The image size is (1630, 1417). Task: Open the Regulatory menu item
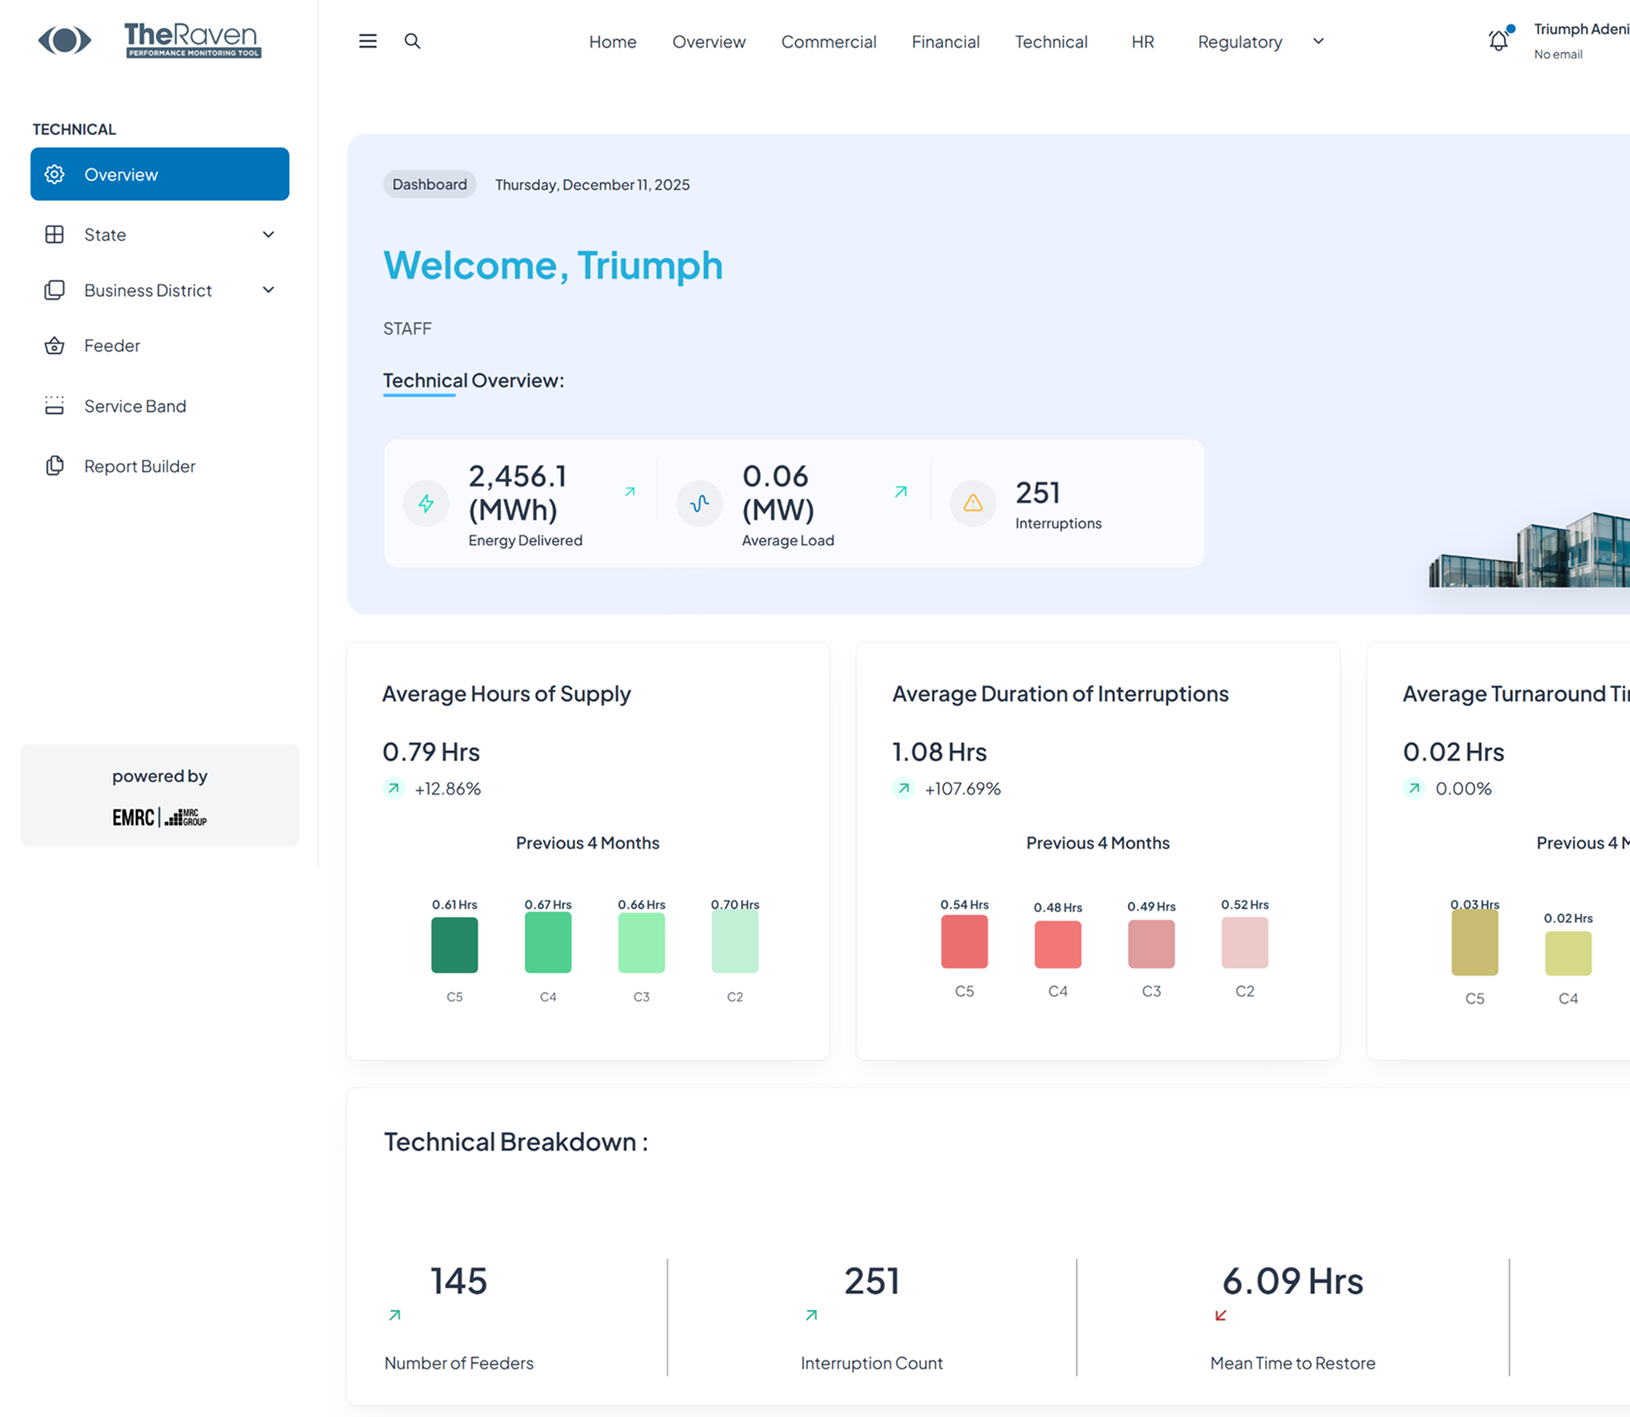tap(1240, 41)
